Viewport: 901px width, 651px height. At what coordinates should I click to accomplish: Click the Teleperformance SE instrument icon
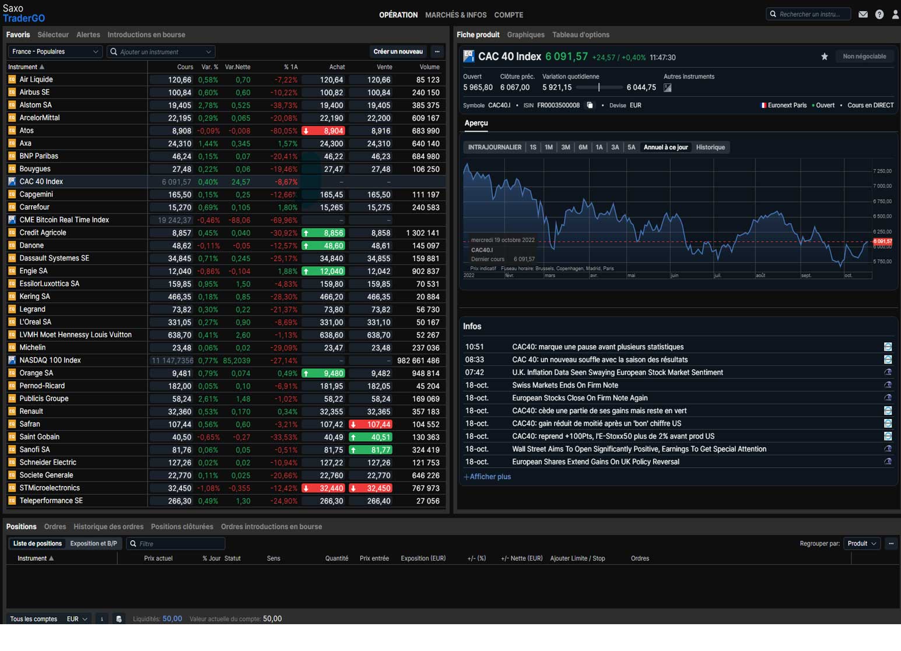(x=12, y=501)
